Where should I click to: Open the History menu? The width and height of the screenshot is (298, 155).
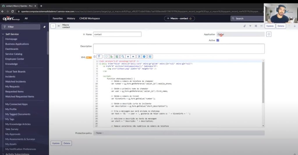point(71,18)
